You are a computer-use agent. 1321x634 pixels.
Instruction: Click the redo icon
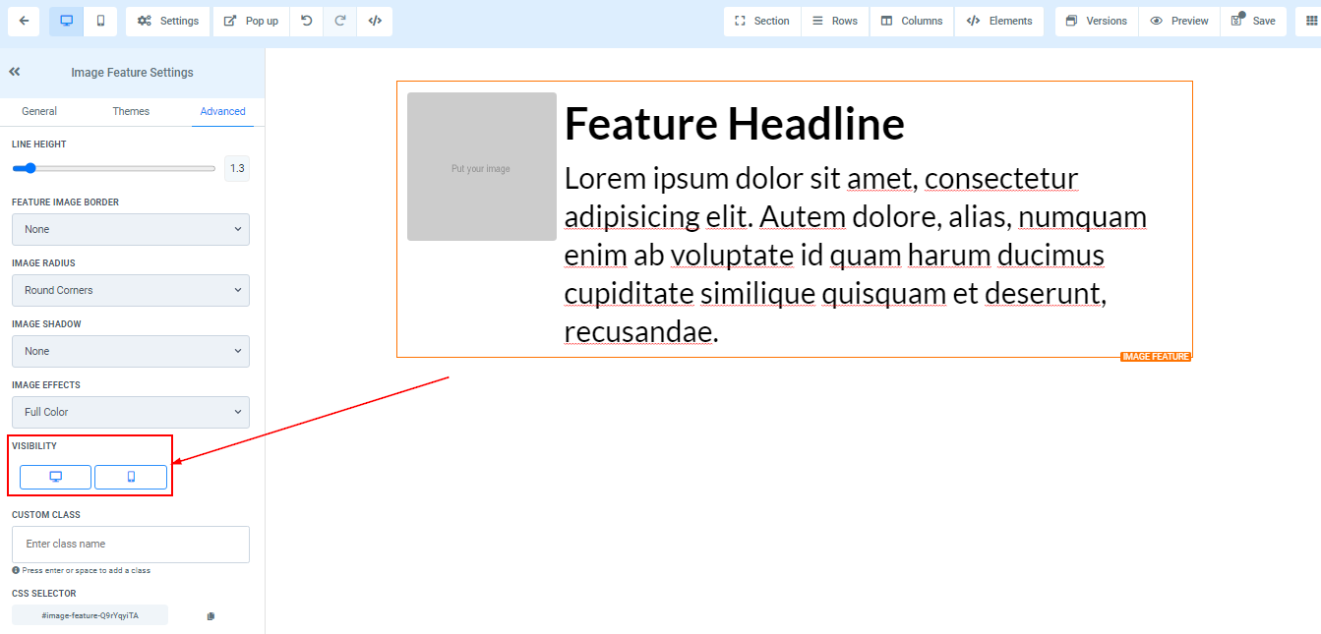pos(340,21)
